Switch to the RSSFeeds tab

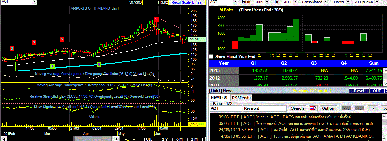point(241,98)
